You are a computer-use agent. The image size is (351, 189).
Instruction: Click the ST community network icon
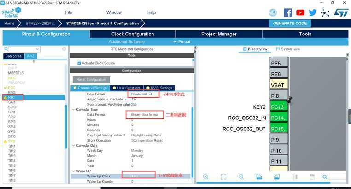[325, 13]
